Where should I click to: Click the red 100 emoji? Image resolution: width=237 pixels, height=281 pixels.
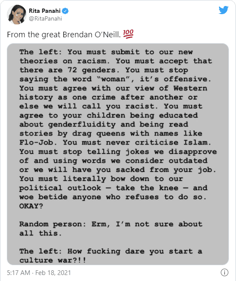coord(128,34)
